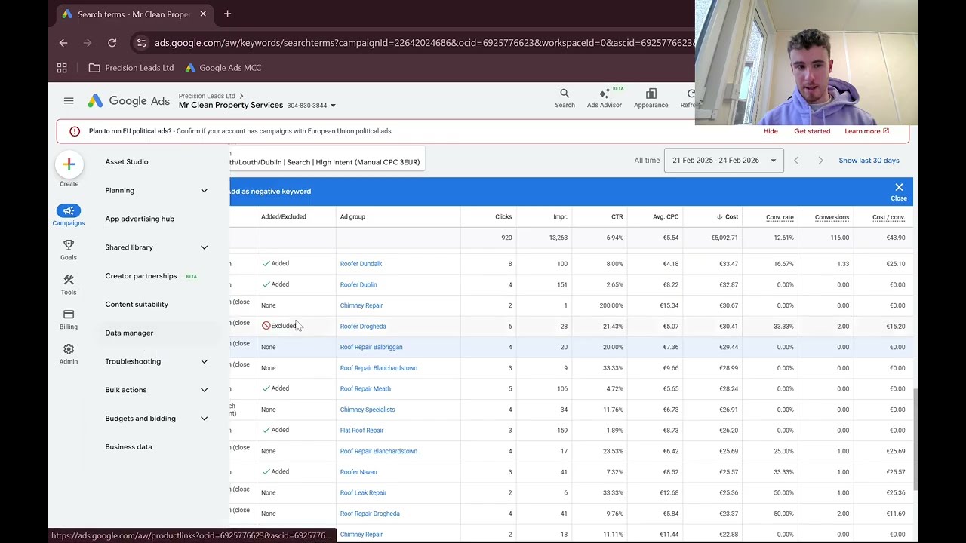The height and width of the screenshot is (543, 966).
Task: Sort by Clicks column header
Action: 503,217
